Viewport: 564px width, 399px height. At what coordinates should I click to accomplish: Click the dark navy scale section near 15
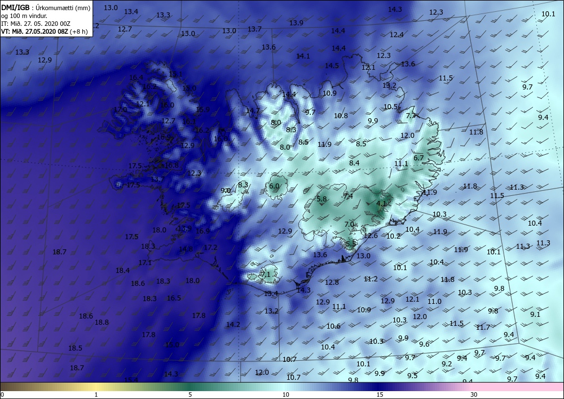coord(380,387)
